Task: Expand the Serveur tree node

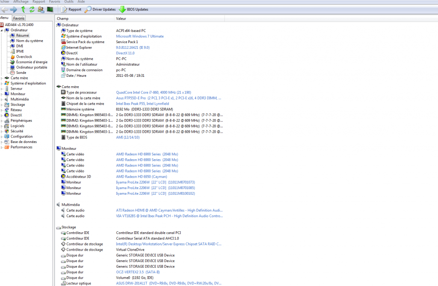Action: (x=2, y=89)
